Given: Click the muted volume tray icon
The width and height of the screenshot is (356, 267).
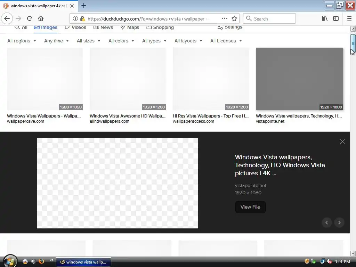Looking at the screenshot, I should click(329, 261).
